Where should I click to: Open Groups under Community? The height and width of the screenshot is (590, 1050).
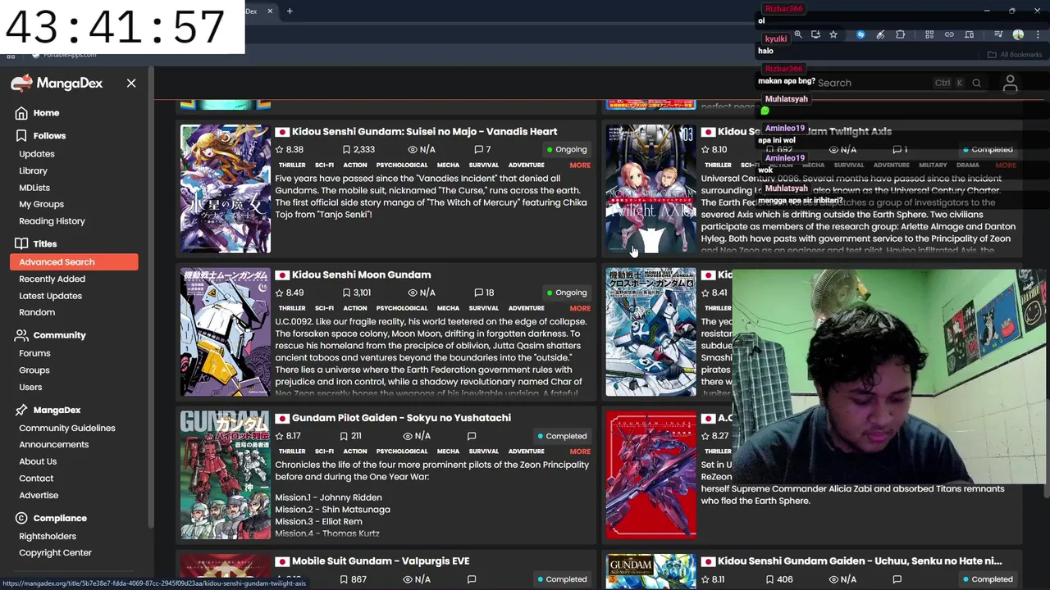point(34,370)
